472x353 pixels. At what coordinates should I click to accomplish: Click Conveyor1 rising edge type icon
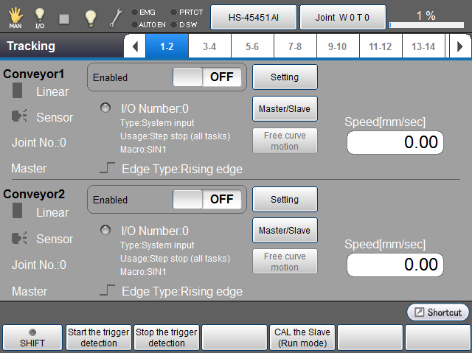click(108, 169)
